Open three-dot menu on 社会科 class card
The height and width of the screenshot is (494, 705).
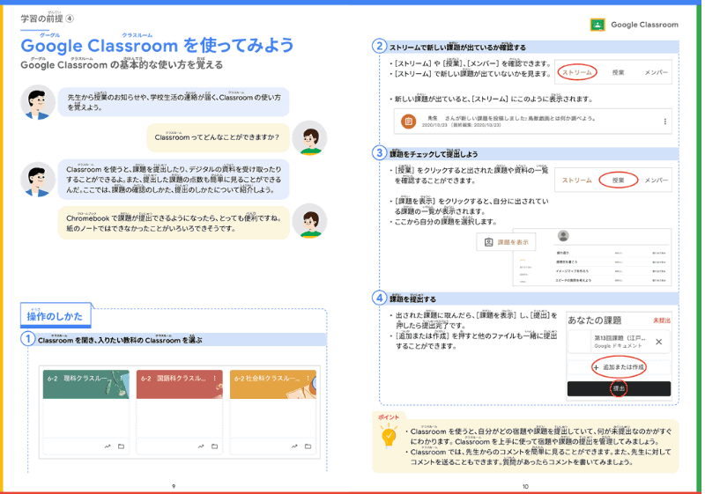(x=308, y=378)
